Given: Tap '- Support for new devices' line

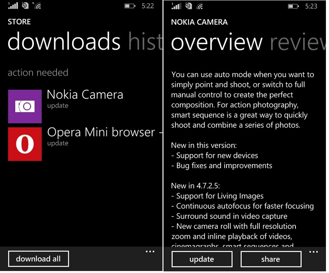Looking at the screenshot, I should [215, 156].
